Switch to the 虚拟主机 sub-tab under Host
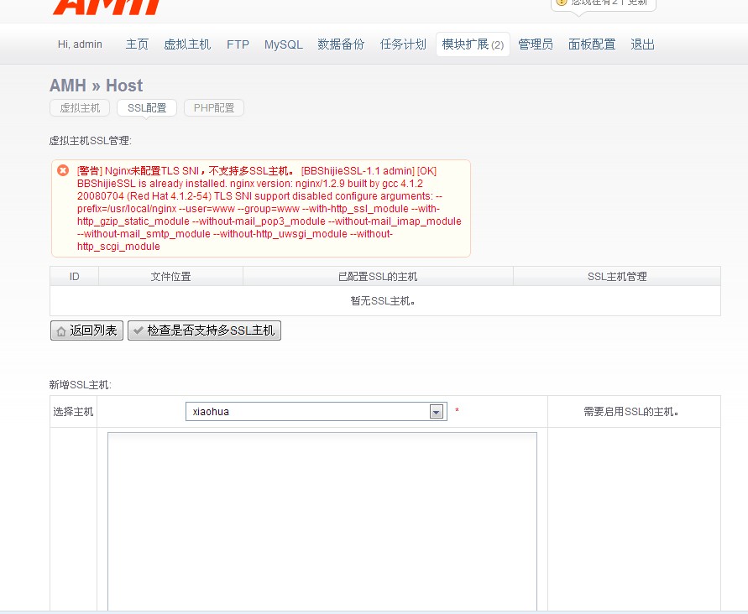The width and height of the screenshot is (748, 614). pos(80,108)
